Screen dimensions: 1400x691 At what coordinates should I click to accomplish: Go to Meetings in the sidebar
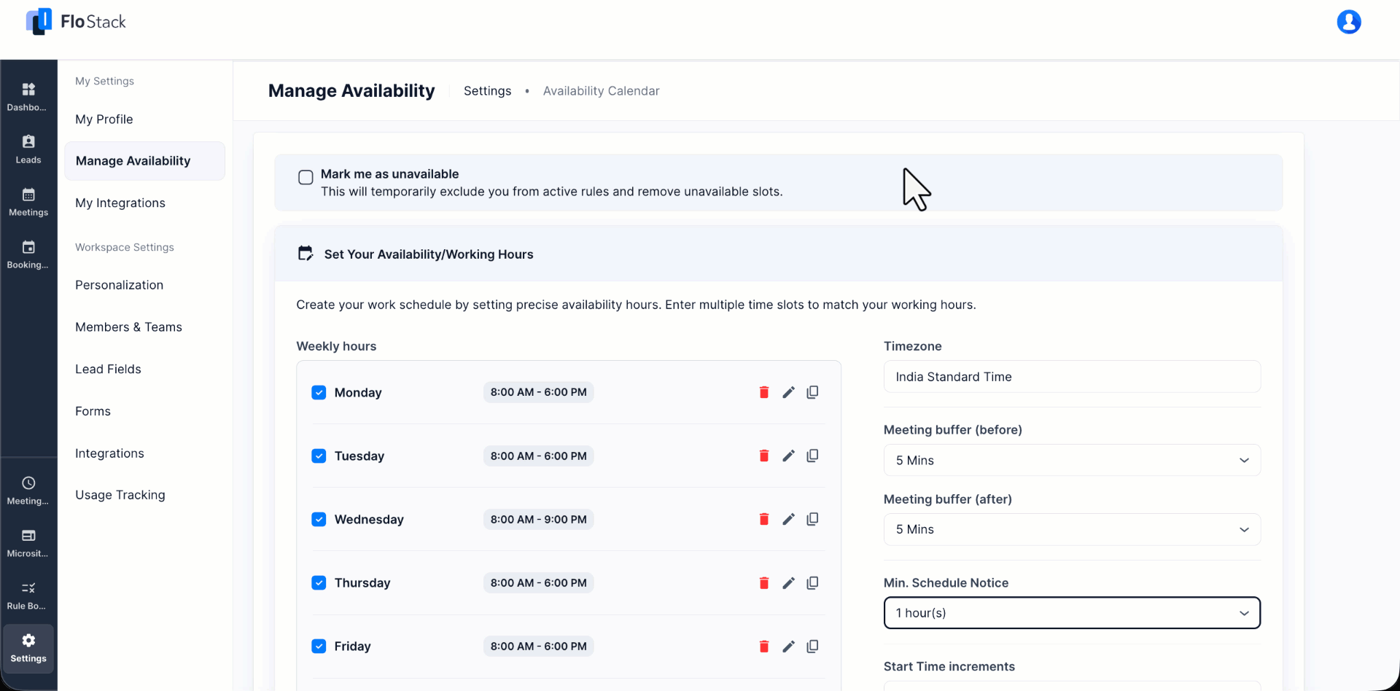(x=28, y=202)
